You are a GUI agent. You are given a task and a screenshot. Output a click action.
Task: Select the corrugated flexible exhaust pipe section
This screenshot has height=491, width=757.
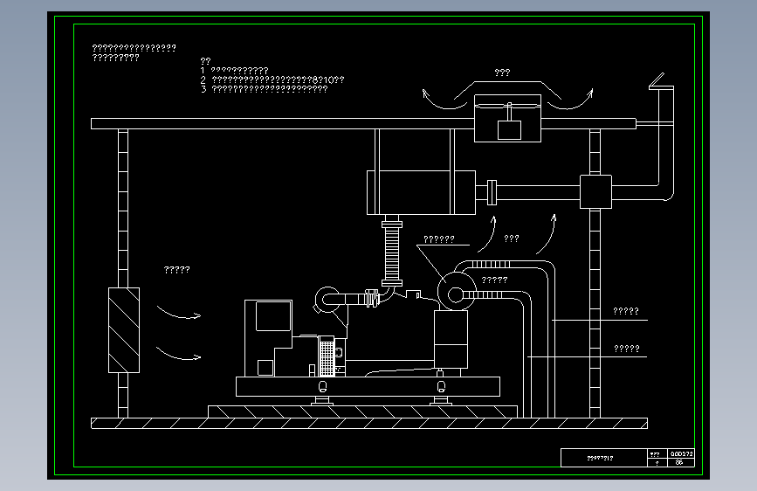point(392,253)
